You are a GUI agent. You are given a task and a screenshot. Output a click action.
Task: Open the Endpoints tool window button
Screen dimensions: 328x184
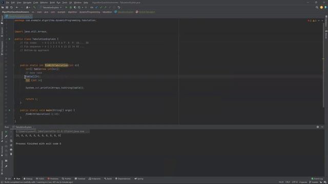pos(94,179)
